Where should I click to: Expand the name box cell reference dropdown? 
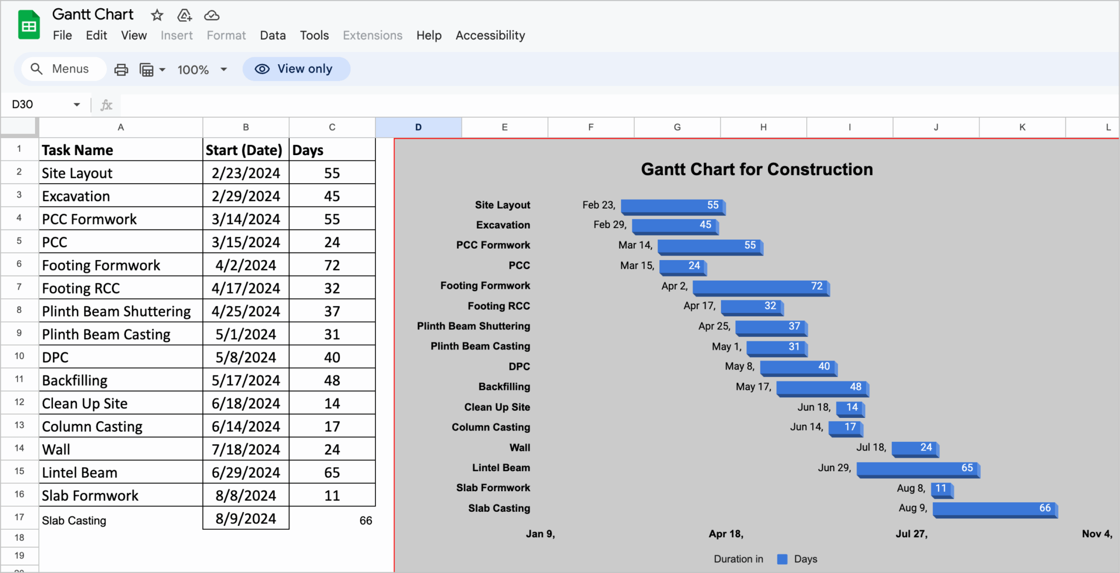[x=77, y=104]
